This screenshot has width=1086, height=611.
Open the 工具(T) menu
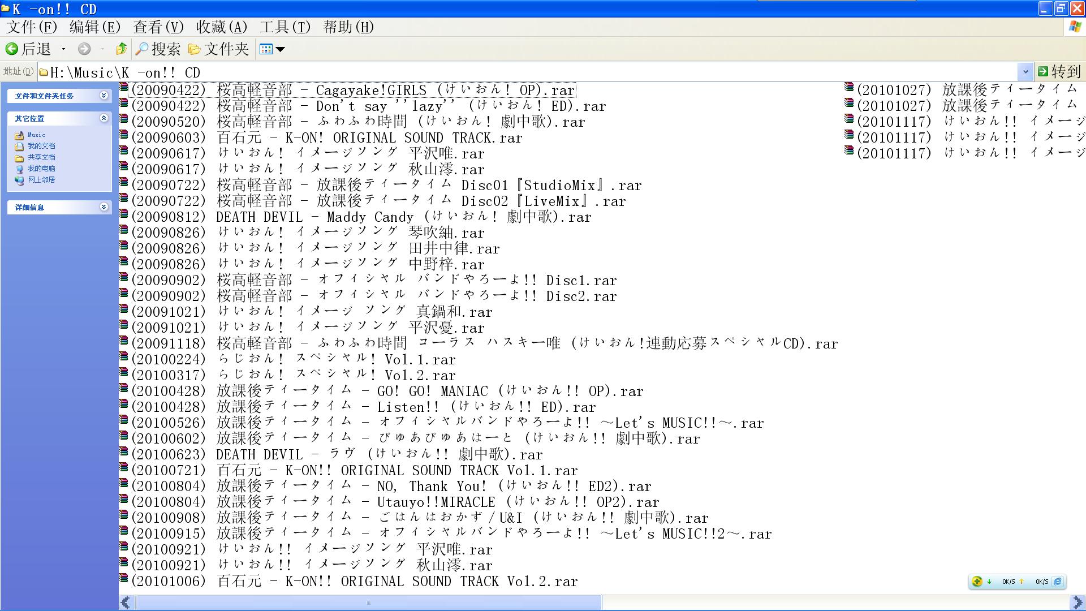(x=285, y=27)
